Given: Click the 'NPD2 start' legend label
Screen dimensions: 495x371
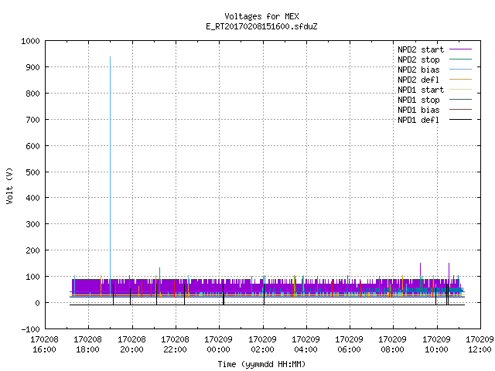Looking at the screenshot, I should point(421,49).
